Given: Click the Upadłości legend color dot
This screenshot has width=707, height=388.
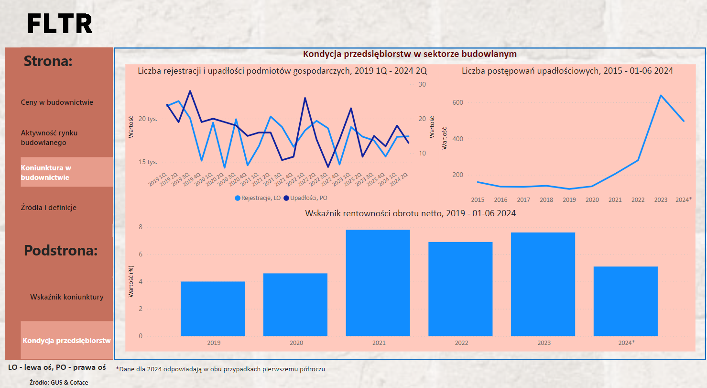Looking at the screenshot, I should pyautogui.click(x=286, y=198).
